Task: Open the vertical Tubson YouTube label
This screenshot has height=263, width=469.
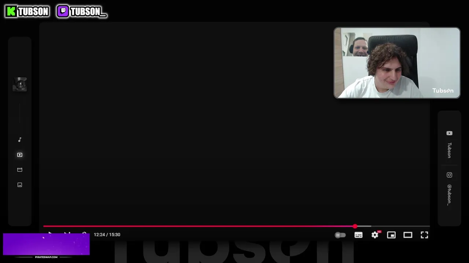Action: [x=449, y=150]
